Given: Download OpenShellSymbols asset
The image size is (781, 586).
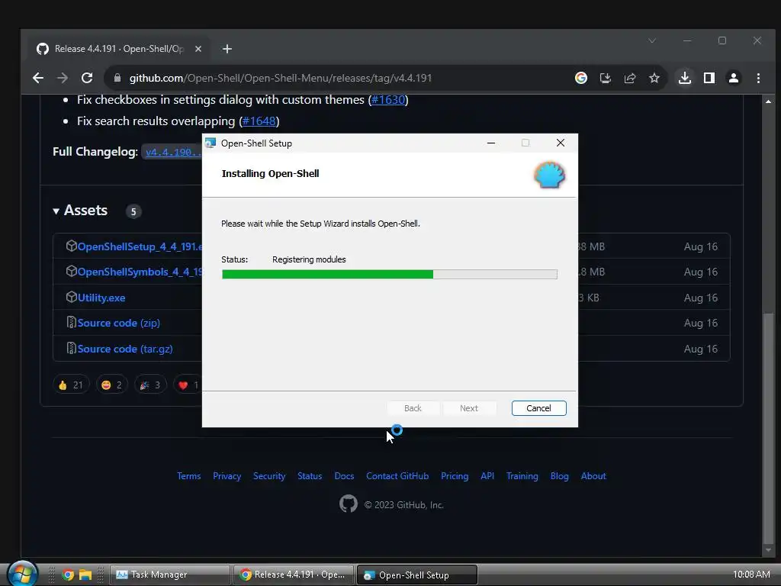Looking at the screenshot, I should click(x=140, y=272).
